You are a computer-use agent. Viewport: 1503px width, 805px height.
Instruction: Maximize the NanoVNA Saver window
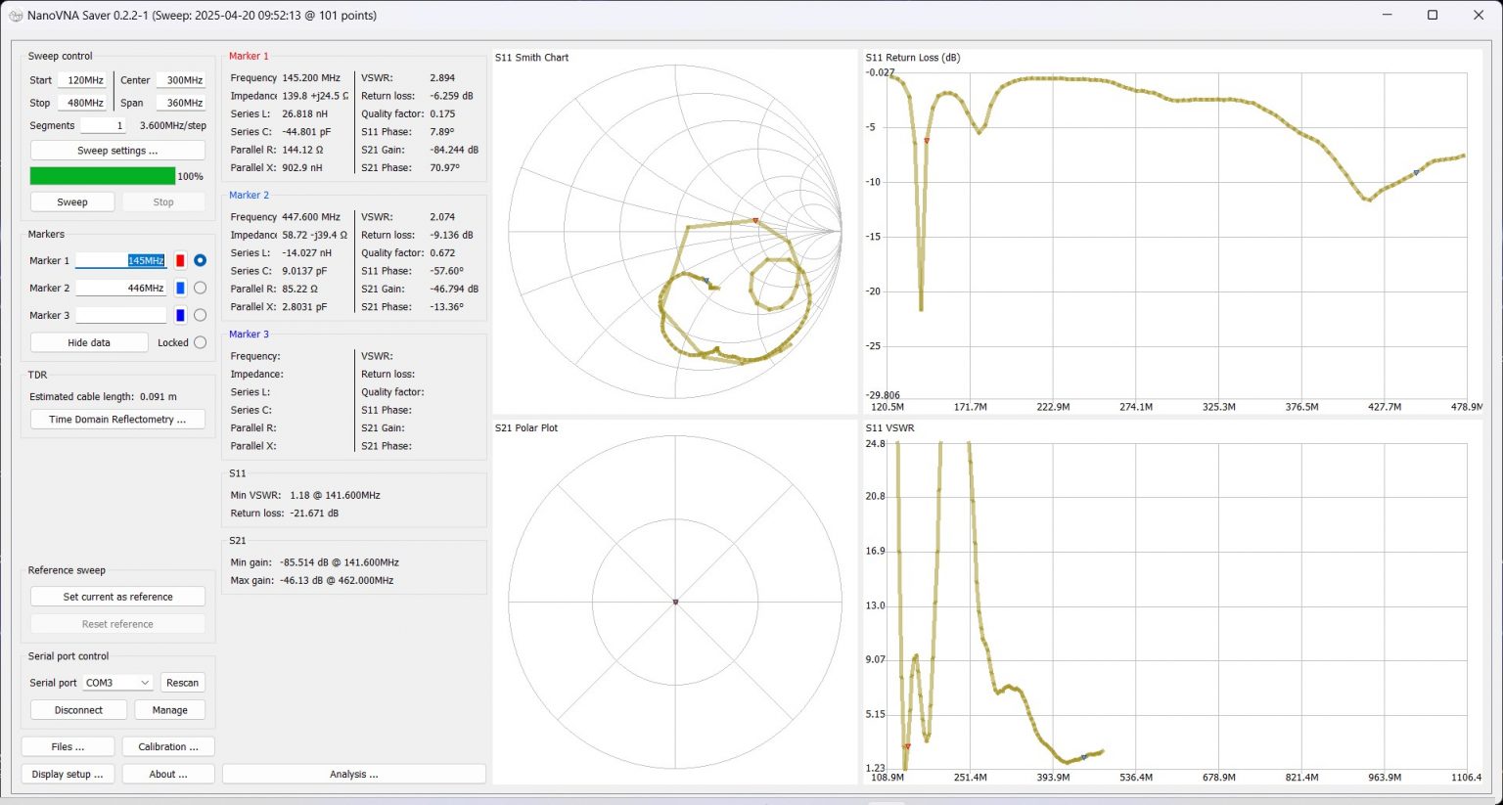tap(1433, 15)
